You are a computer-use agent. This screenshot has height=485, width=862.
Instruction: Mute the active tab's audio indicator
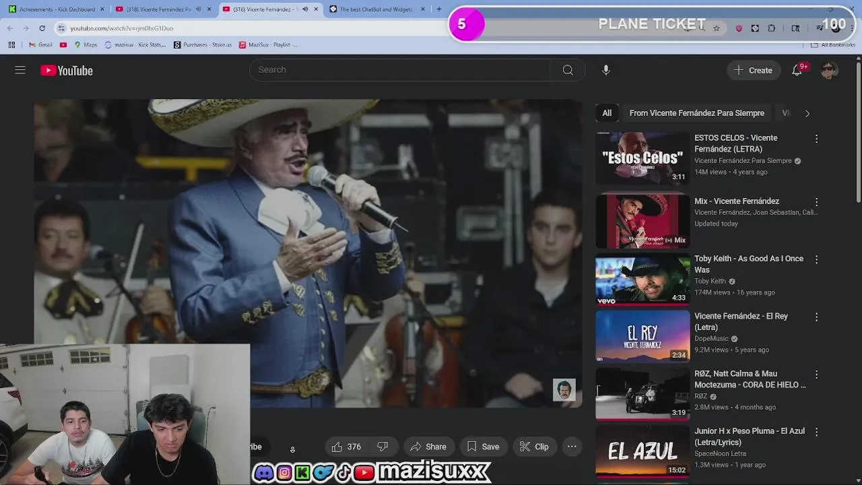tap(305, 9)
